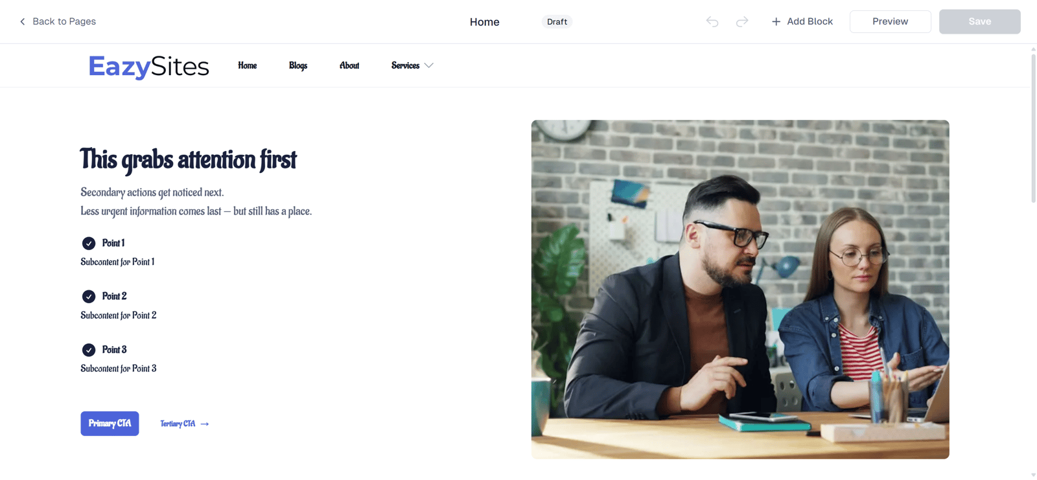Click the checkmark icon beside Point 1

89,243
